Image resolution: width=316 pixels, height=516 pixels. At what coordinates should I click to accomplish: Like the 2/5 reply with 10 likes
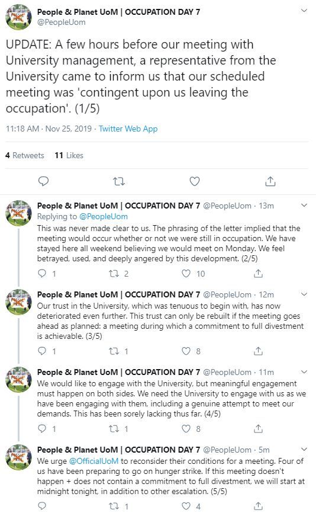pos(186,274)
